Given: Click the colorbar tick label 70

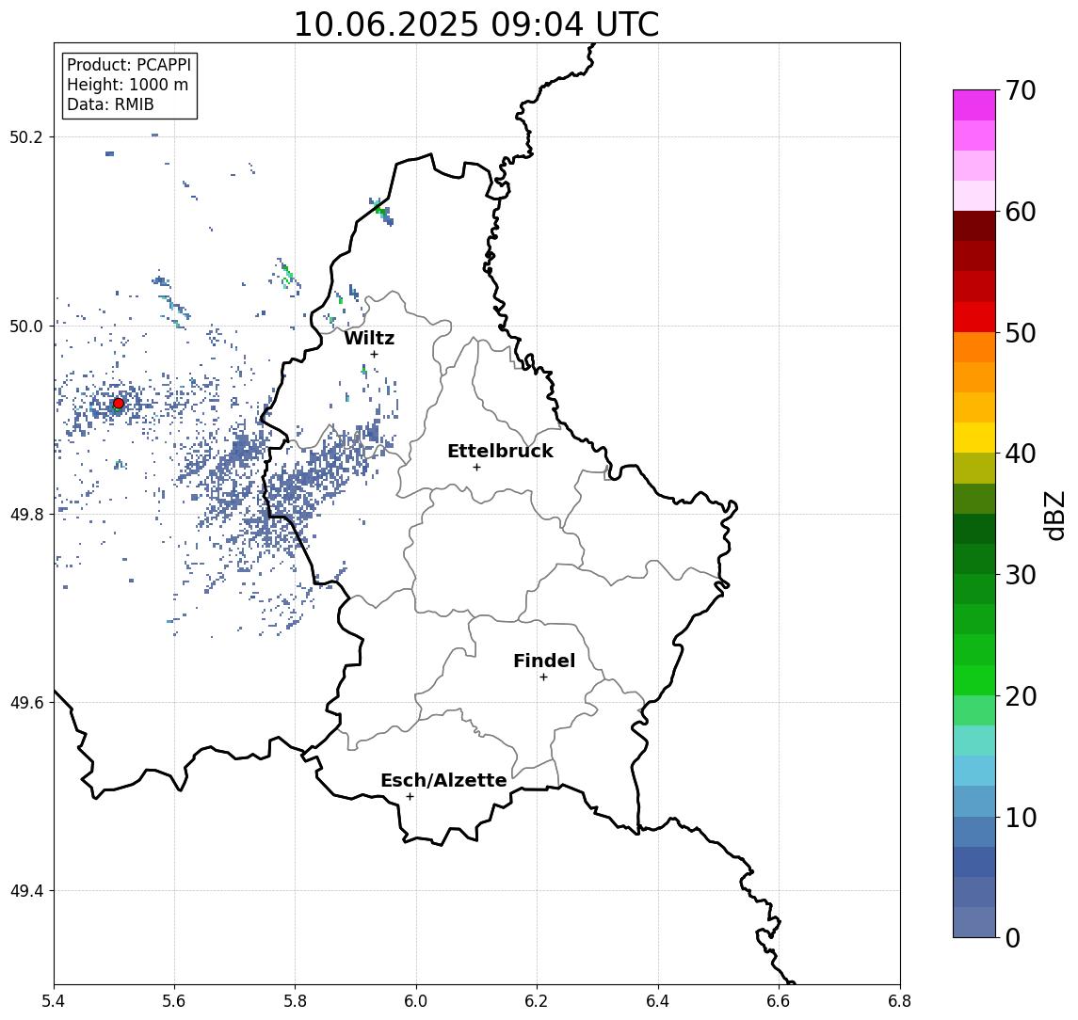Looking at the screenshot, I should coord(1021,90).
